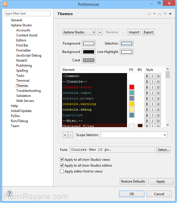Image resolution: width=177 pixels, height=203 pixels.
Task: Click the yellow FG swatch for console.warning
Action: [132, 104]
